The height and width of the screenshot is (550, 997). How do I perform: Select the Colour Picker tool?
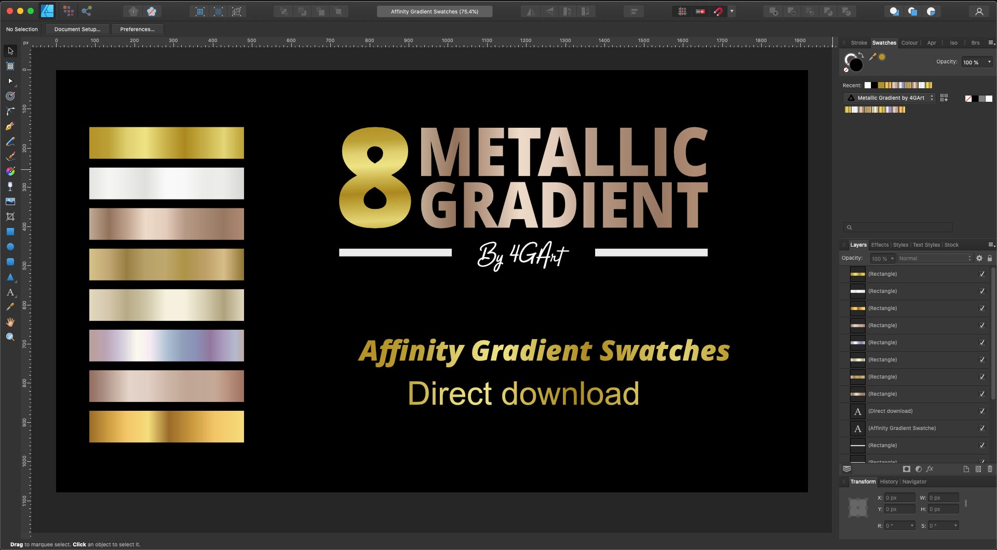10,307
